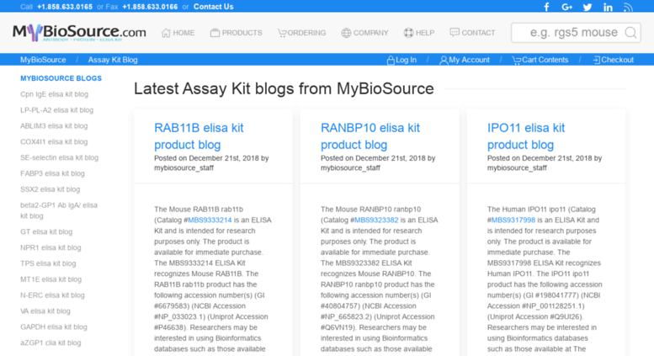Open RAB11B elisa kit product blog title
The width and height of the screenshot is (654, 356).
point(199,136)
